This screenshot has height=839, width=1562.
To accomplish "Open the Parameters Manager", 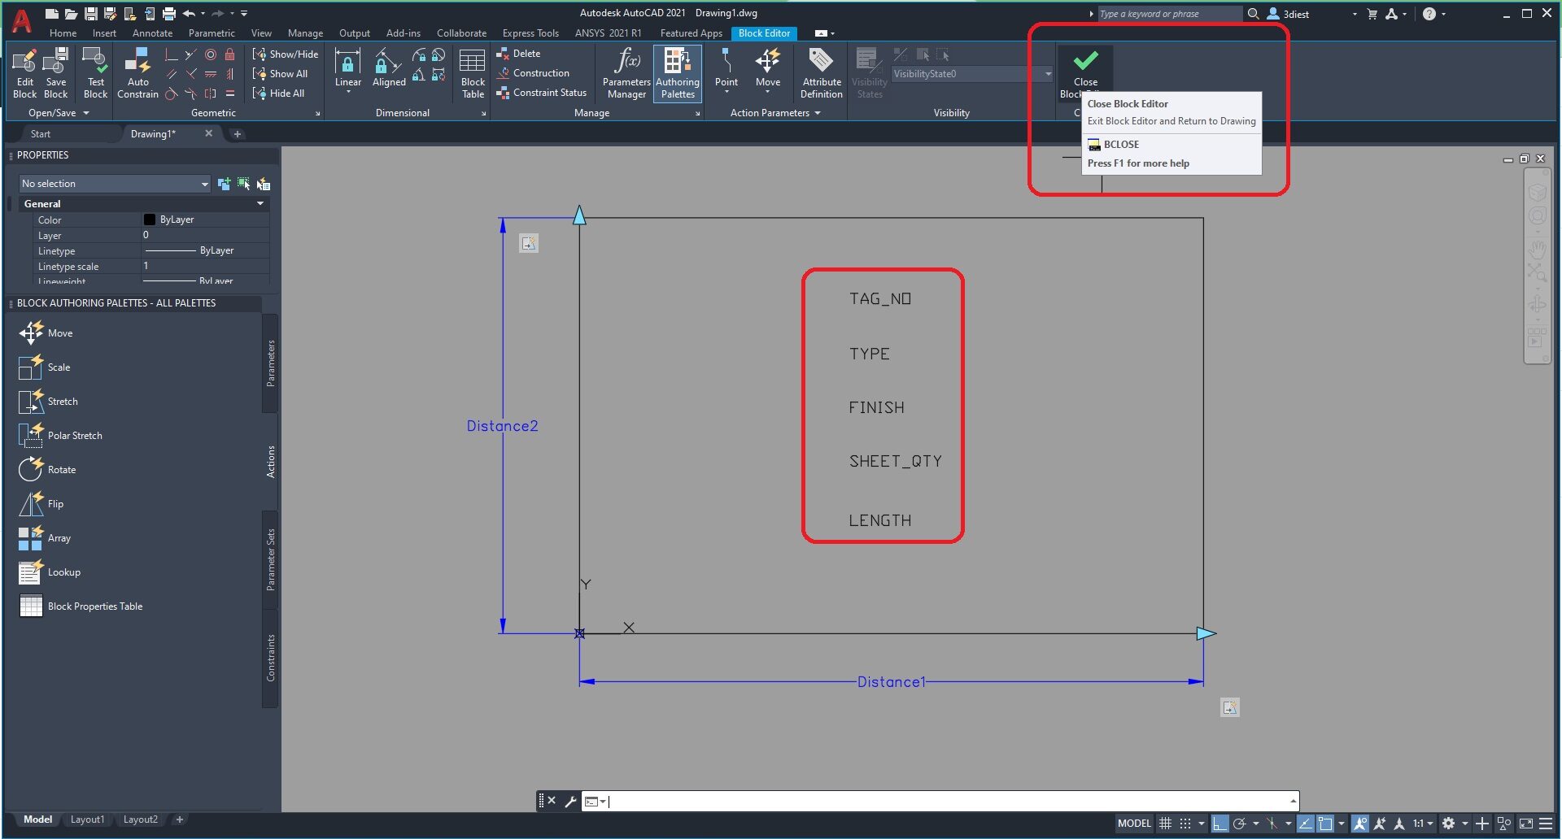I will coord(626,73).
